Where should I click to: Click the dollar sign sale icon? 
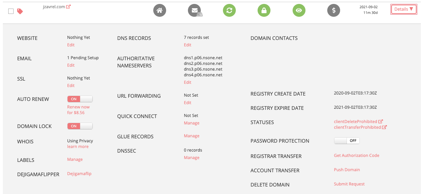point(334,10)
